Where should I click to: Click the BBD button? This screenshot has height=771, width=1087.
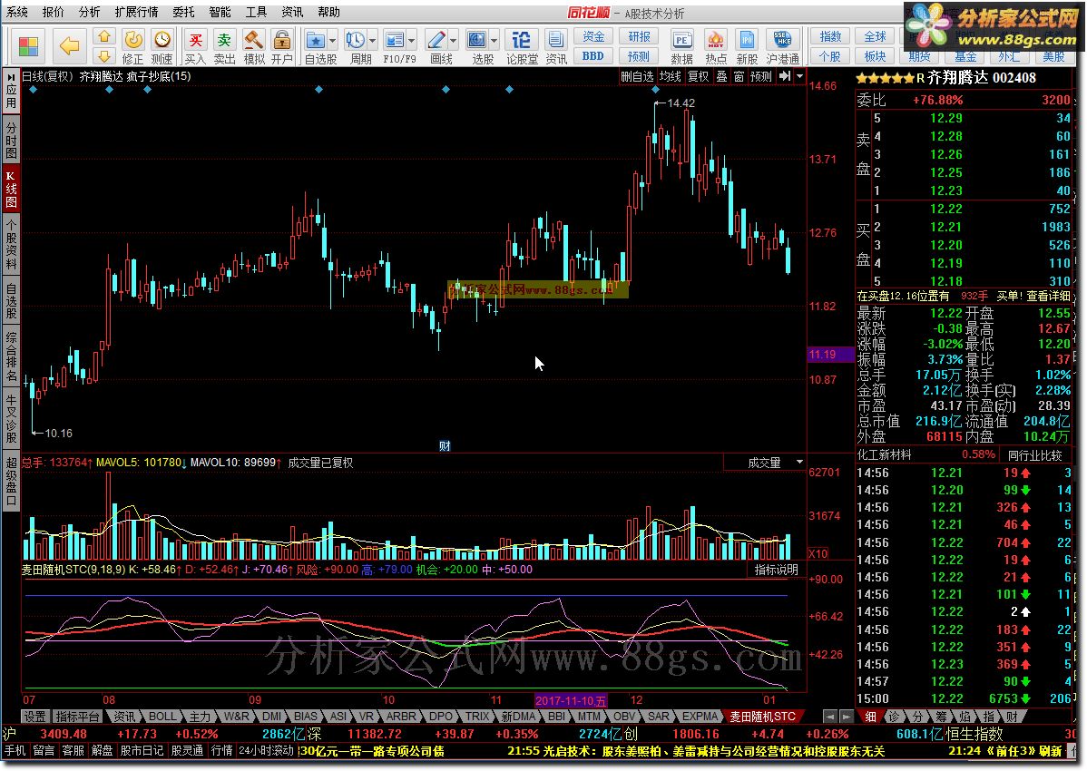[593, 56]
